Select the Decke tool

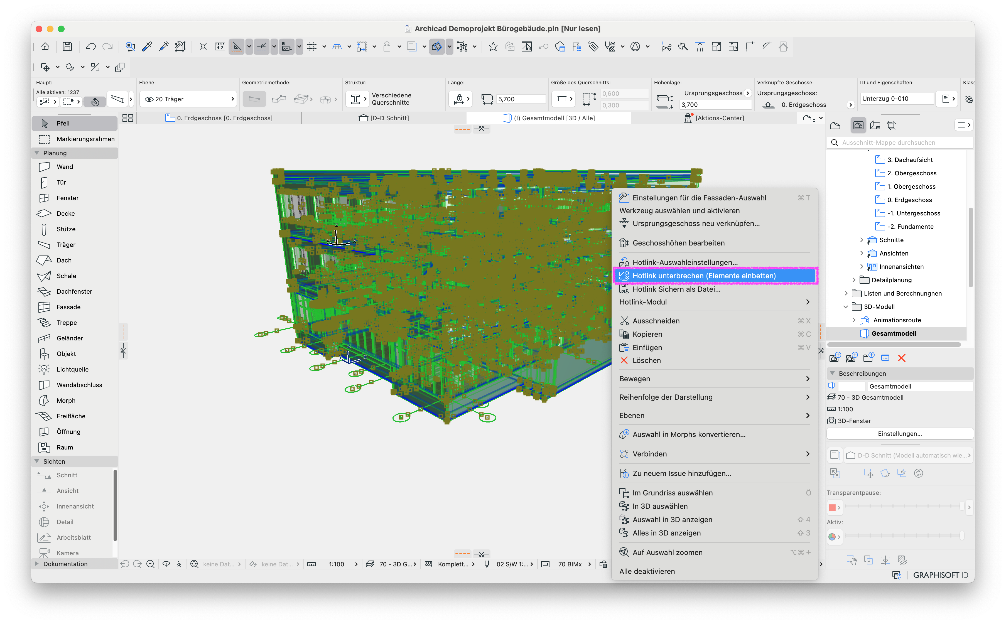click(75, 213)
